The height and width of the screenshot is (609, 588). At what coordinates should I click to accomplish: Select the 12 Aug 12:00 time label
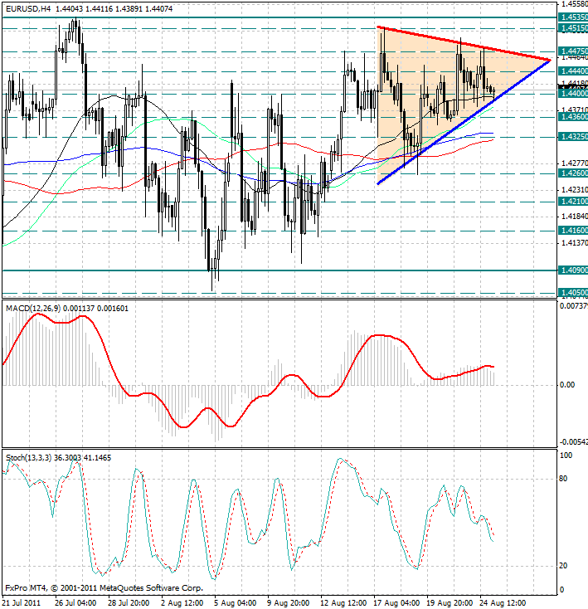[343, 603]
